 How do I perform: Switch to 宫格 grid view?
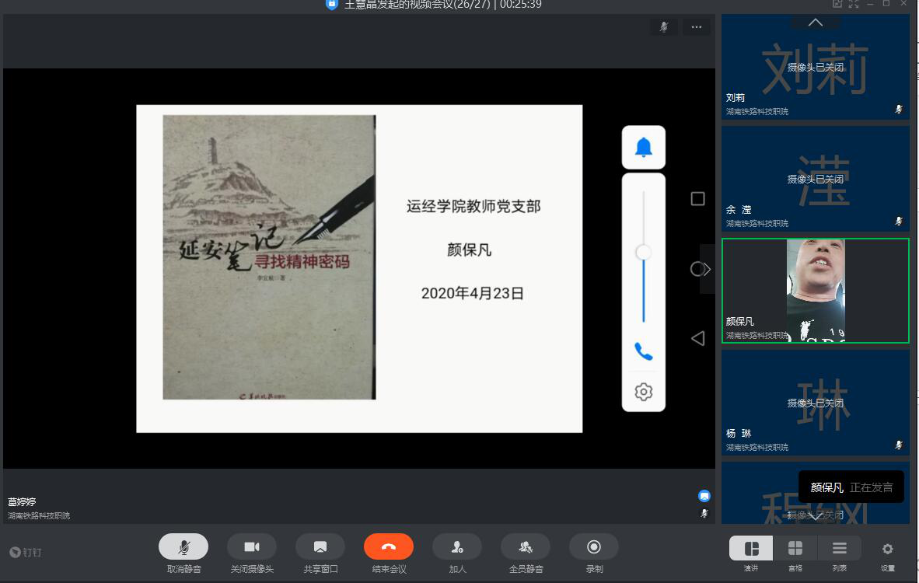click(795, 549)
